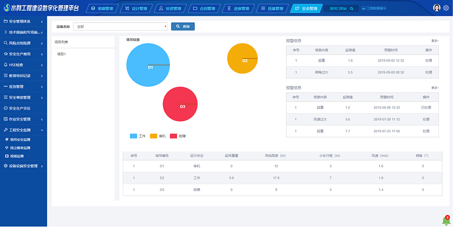This screenshot has width=453, height=227.
Task: Click the search icon in 濒河口泵站 box
Action: [352, 9]
